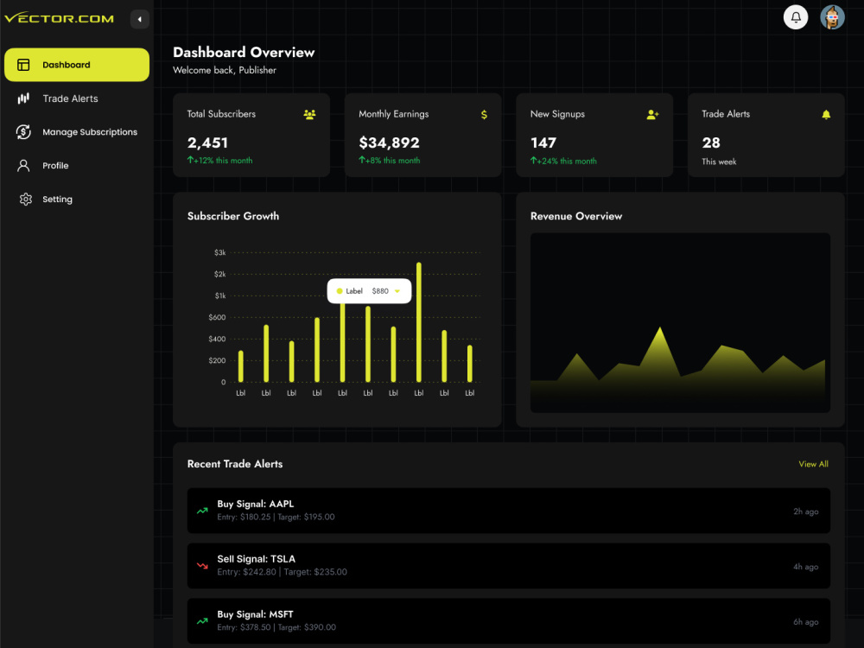Viewport: 864px width, 648px height.
Task: Open the Monthly Earnings value $34,892
Action: pyautogui.click(x=389, y=143)
